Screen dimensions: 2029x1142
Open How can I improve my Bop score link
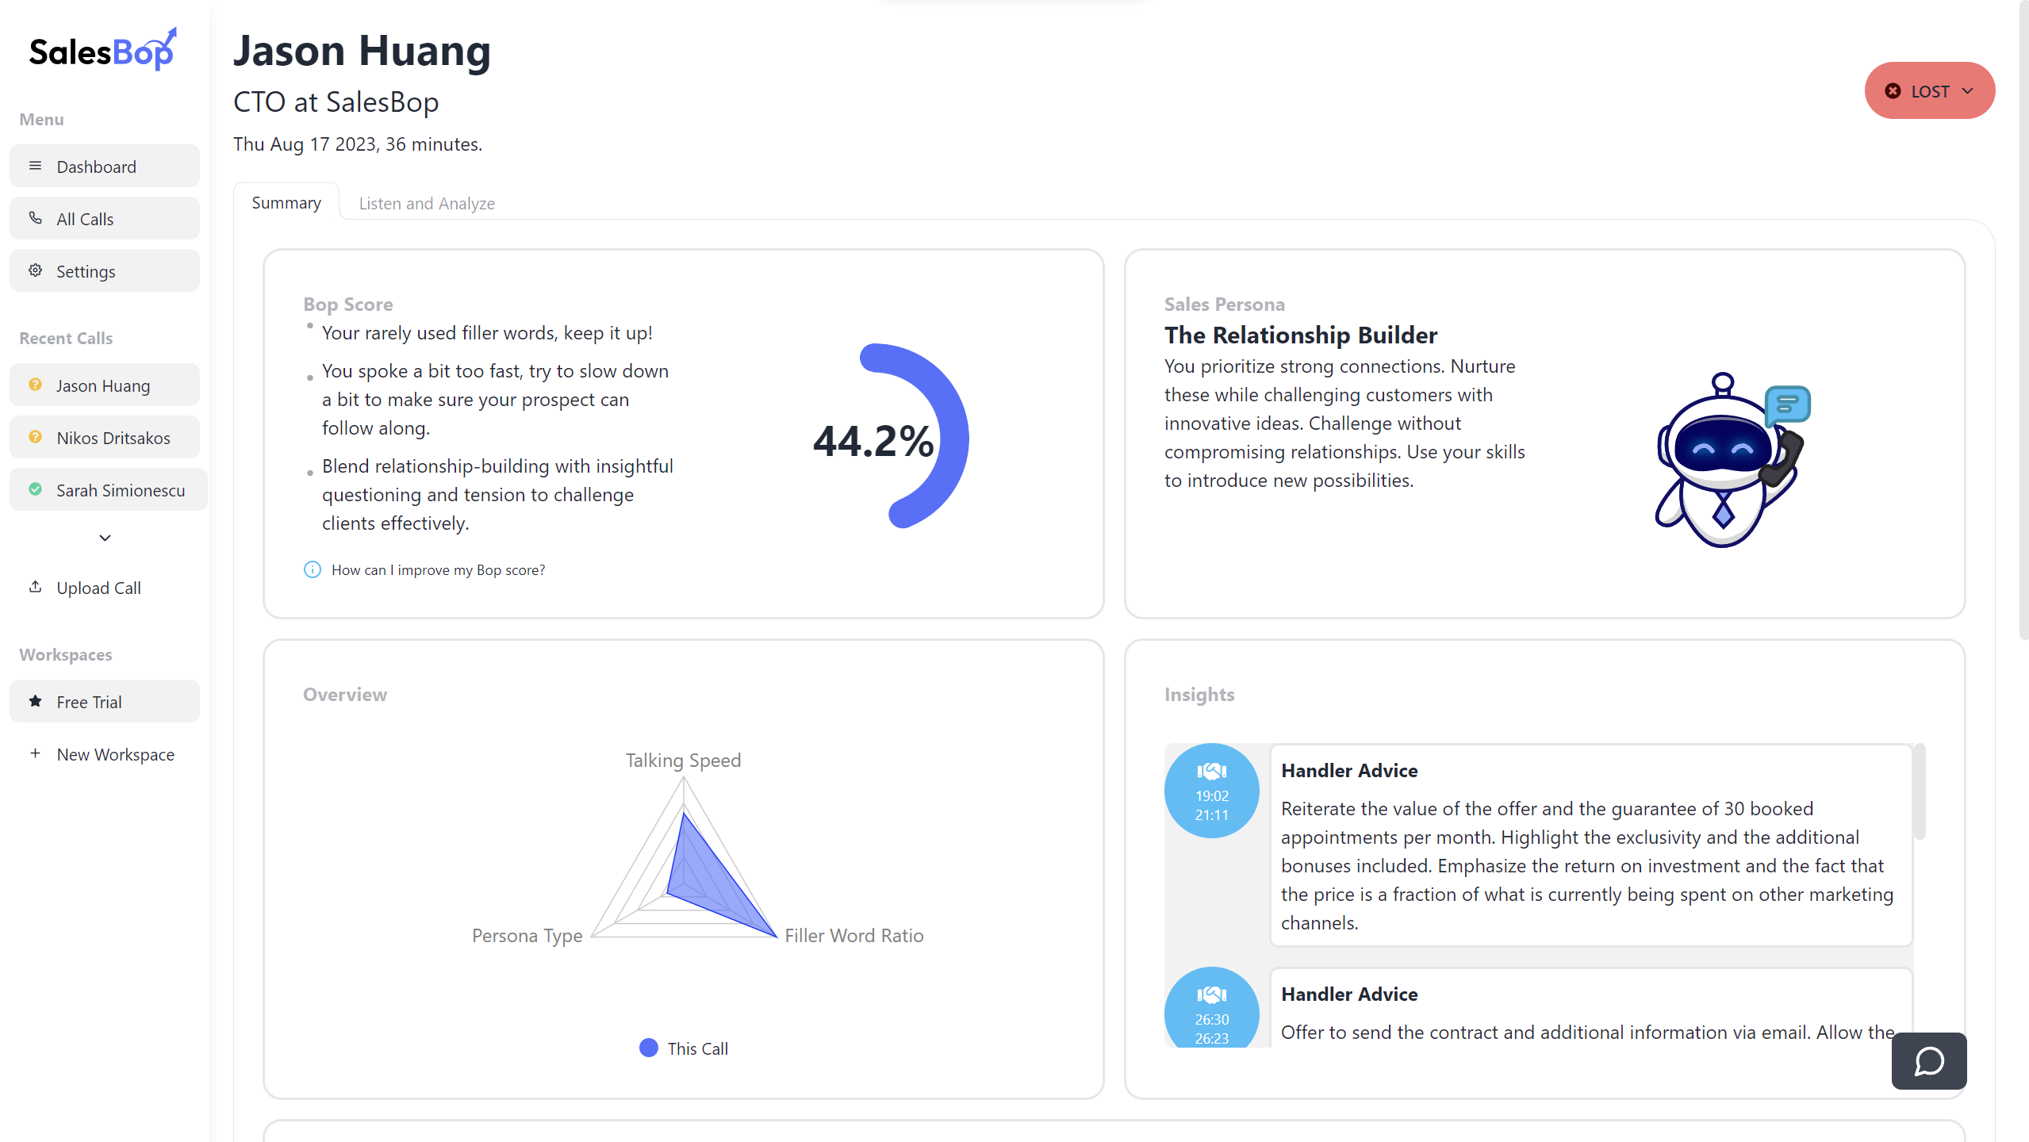(438, 569)
